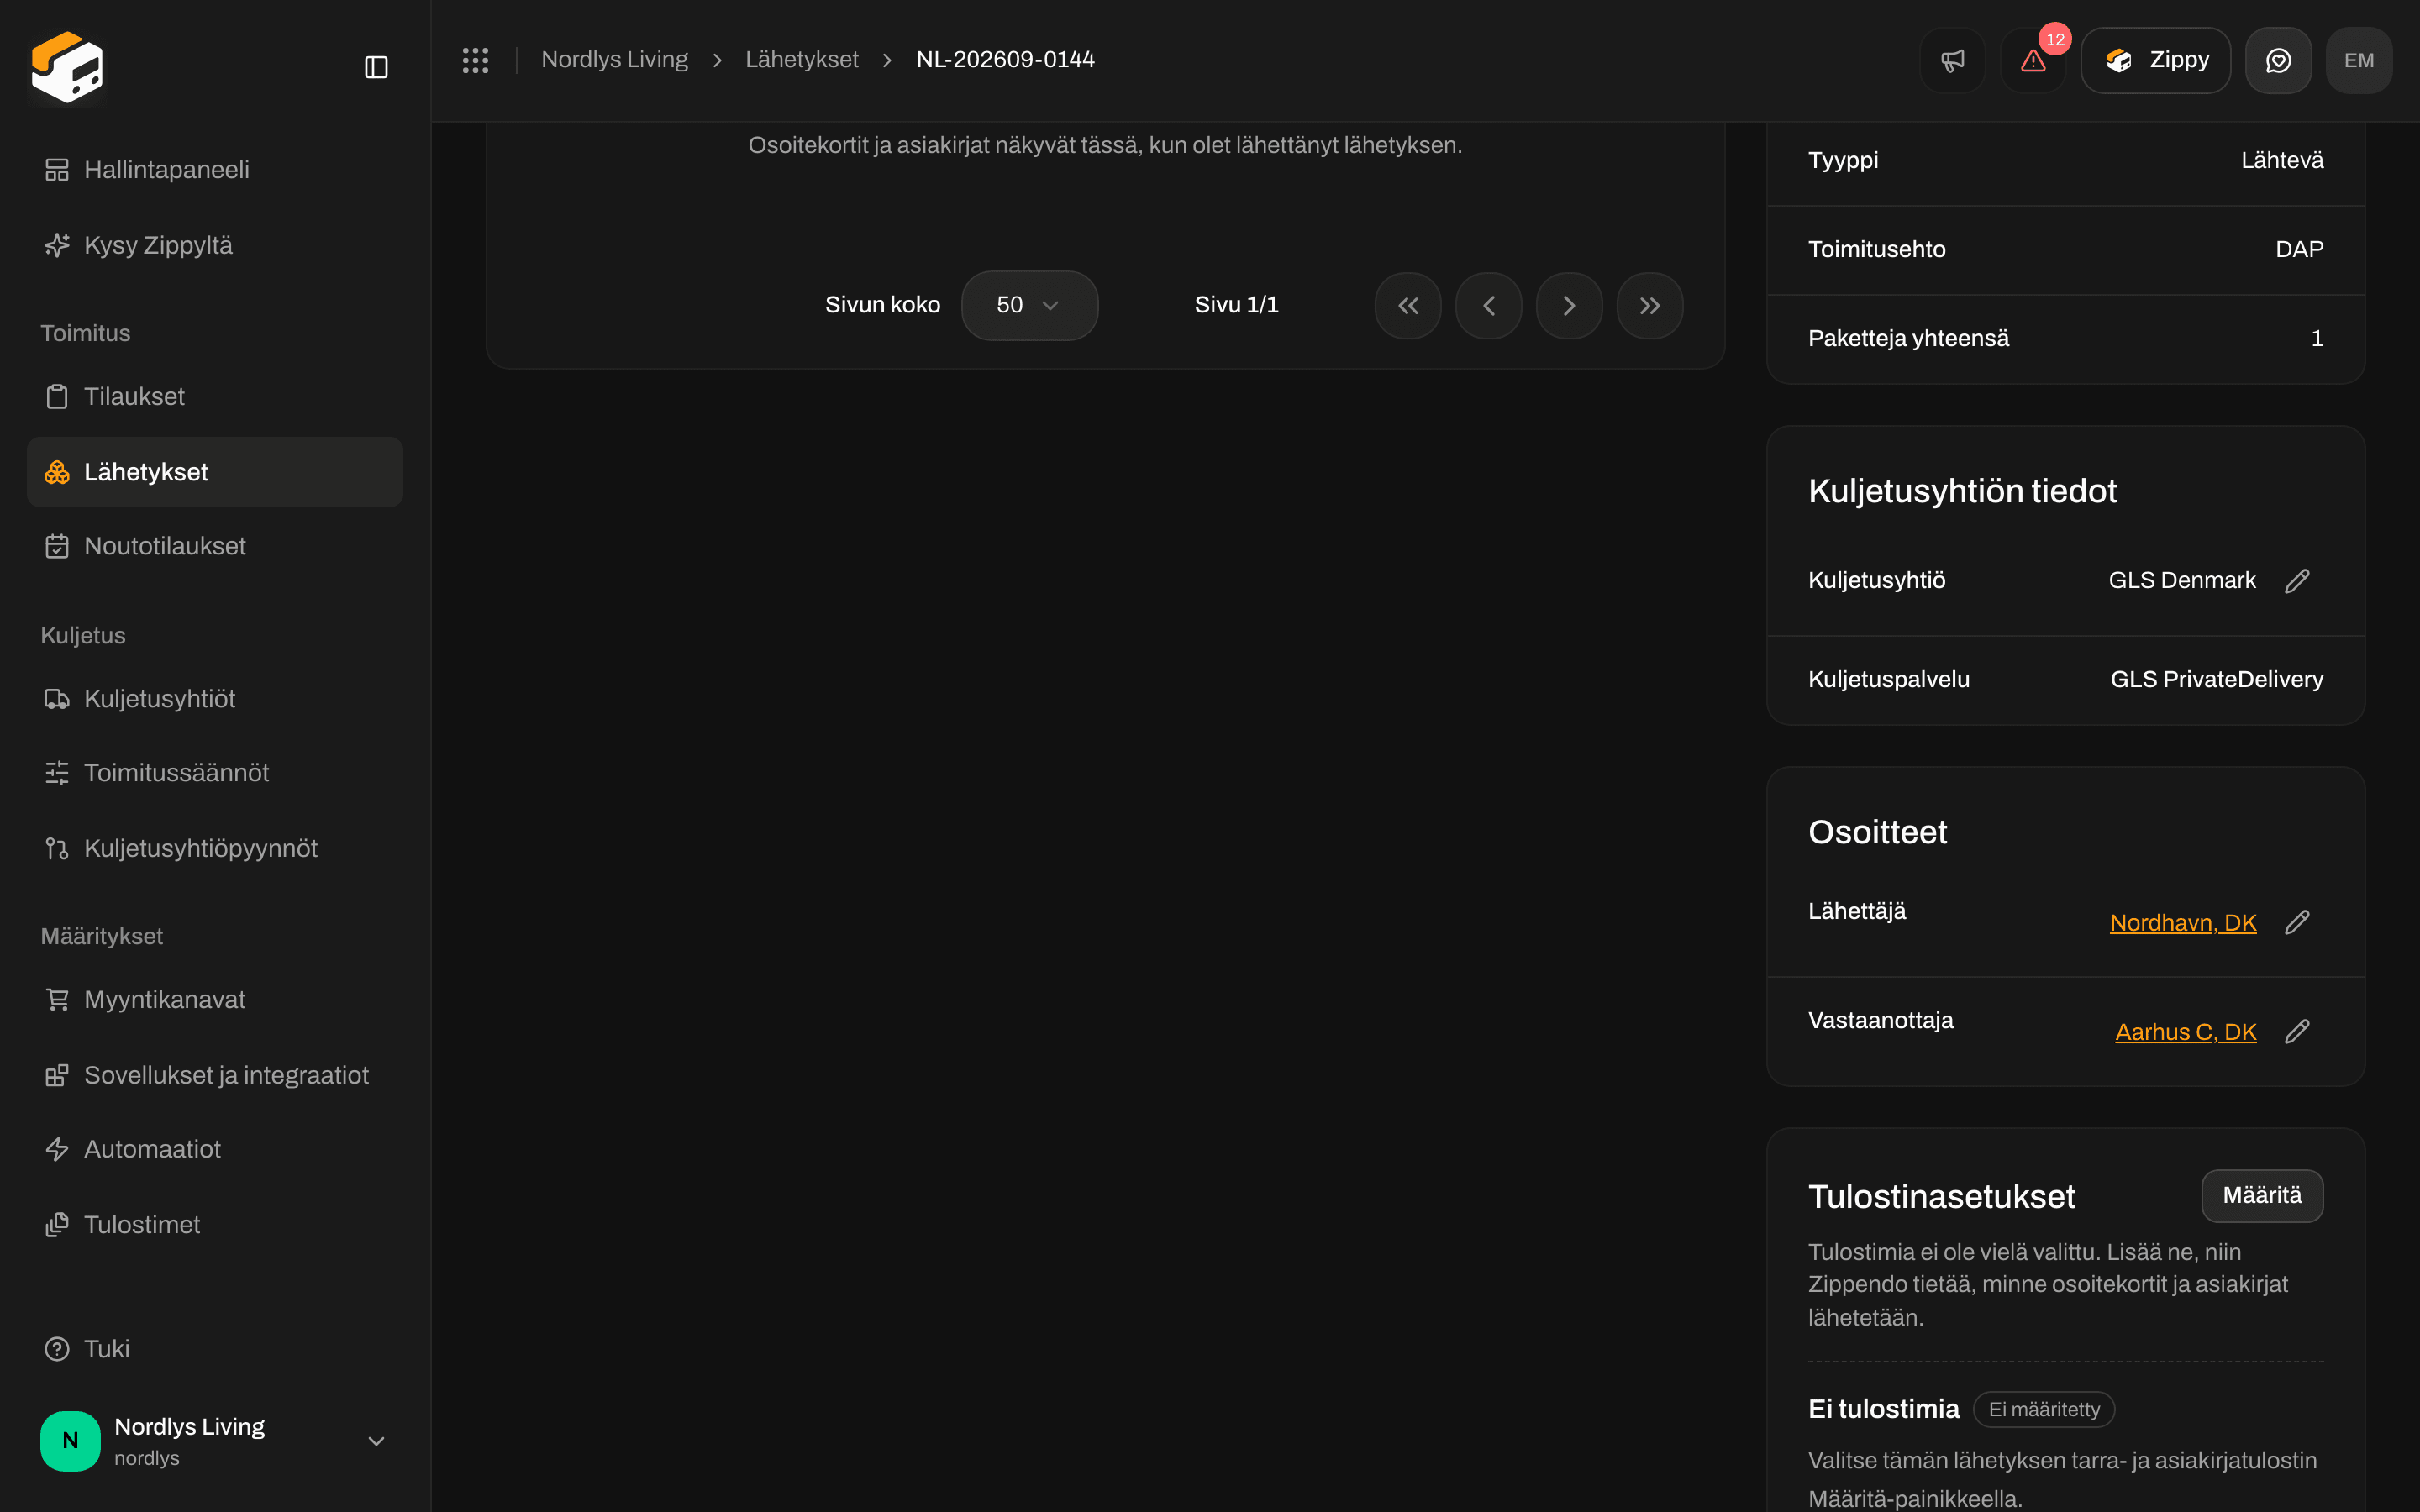Viewport: 2420px width, 1512px height.
Task: Collapse the sidebar with the panel icon
Action: [376, 67]
